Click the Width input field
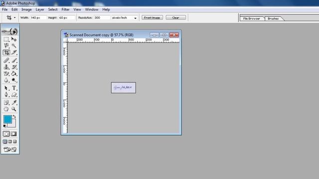The height and width of the screenshot is (179, 319). [38, 18]
